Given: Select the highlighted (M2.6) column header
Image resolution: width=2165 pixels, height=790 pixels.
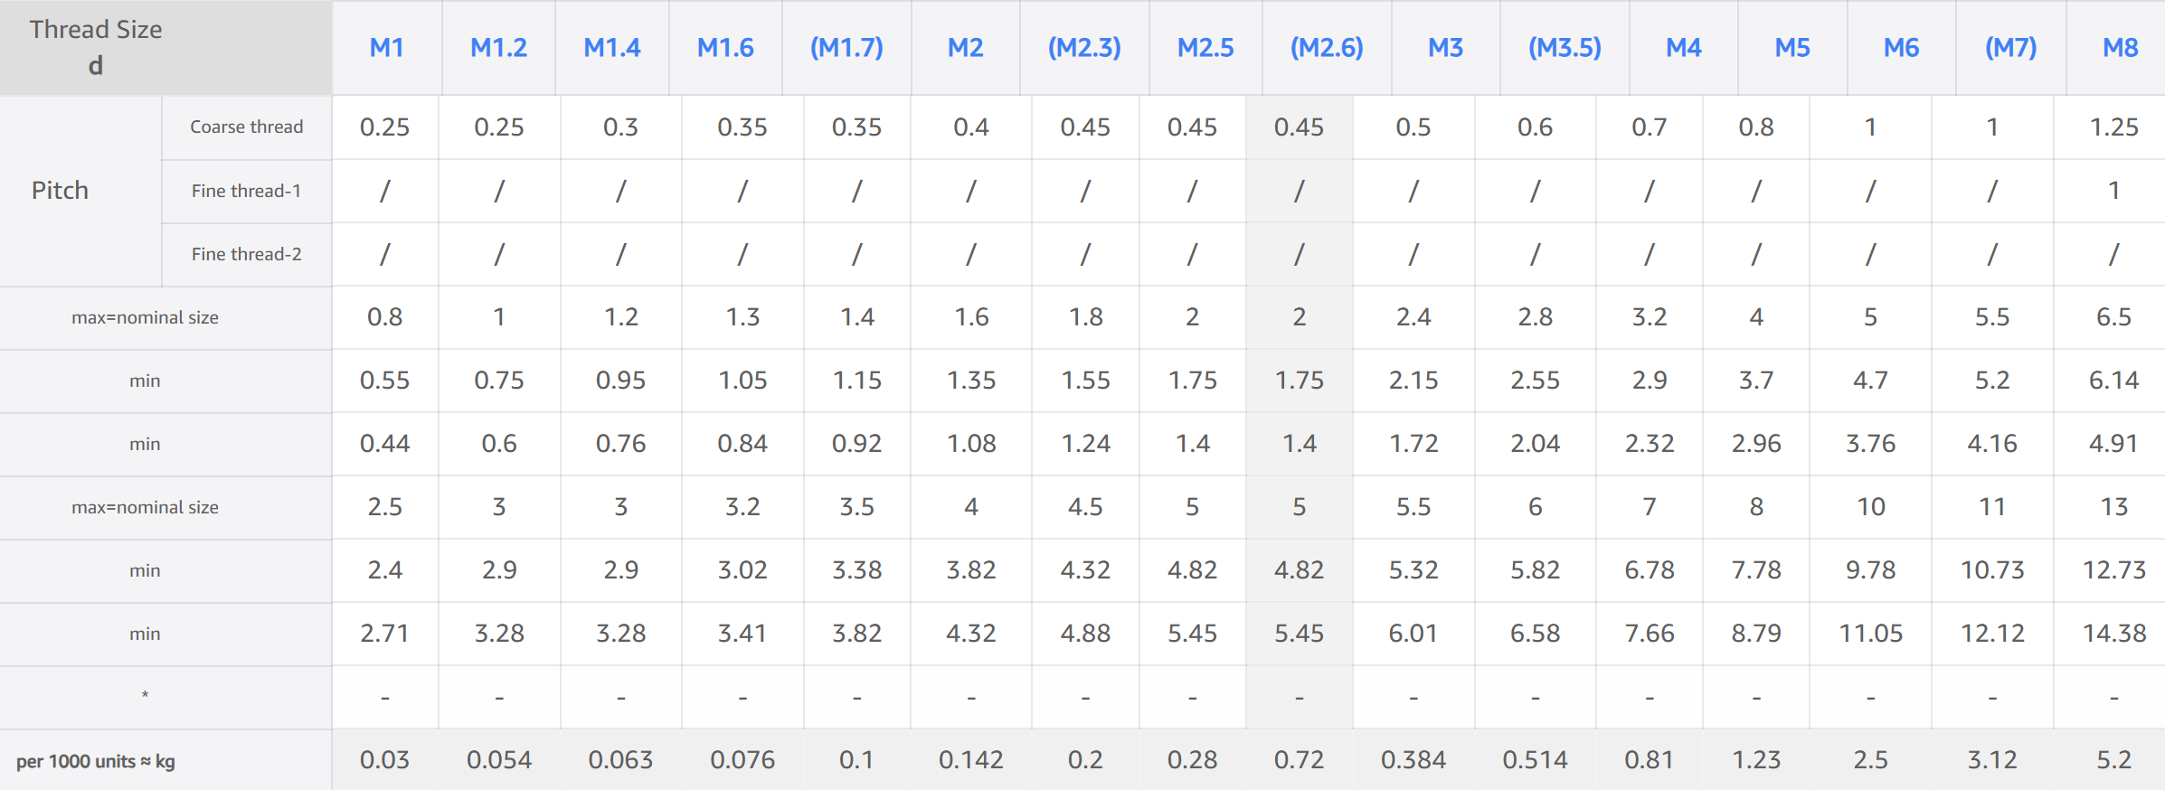Looking at the screenshot, I should click(x=1327, y=48).
